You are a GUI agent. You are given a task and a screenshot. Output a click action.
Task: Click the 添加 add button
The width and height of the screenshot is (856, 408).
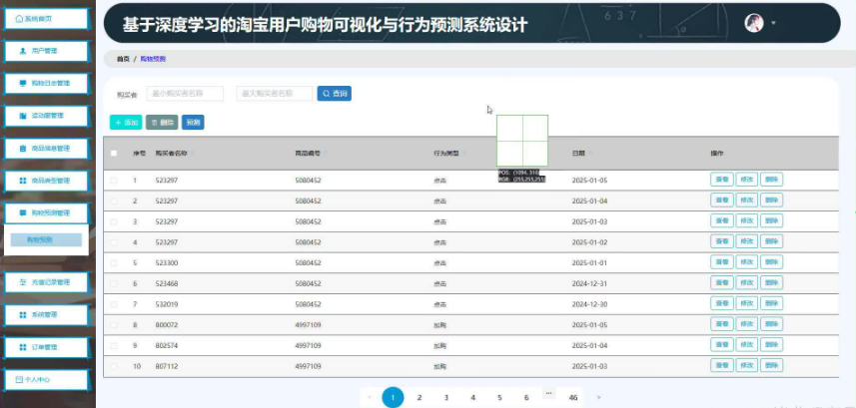pos(126,123)
